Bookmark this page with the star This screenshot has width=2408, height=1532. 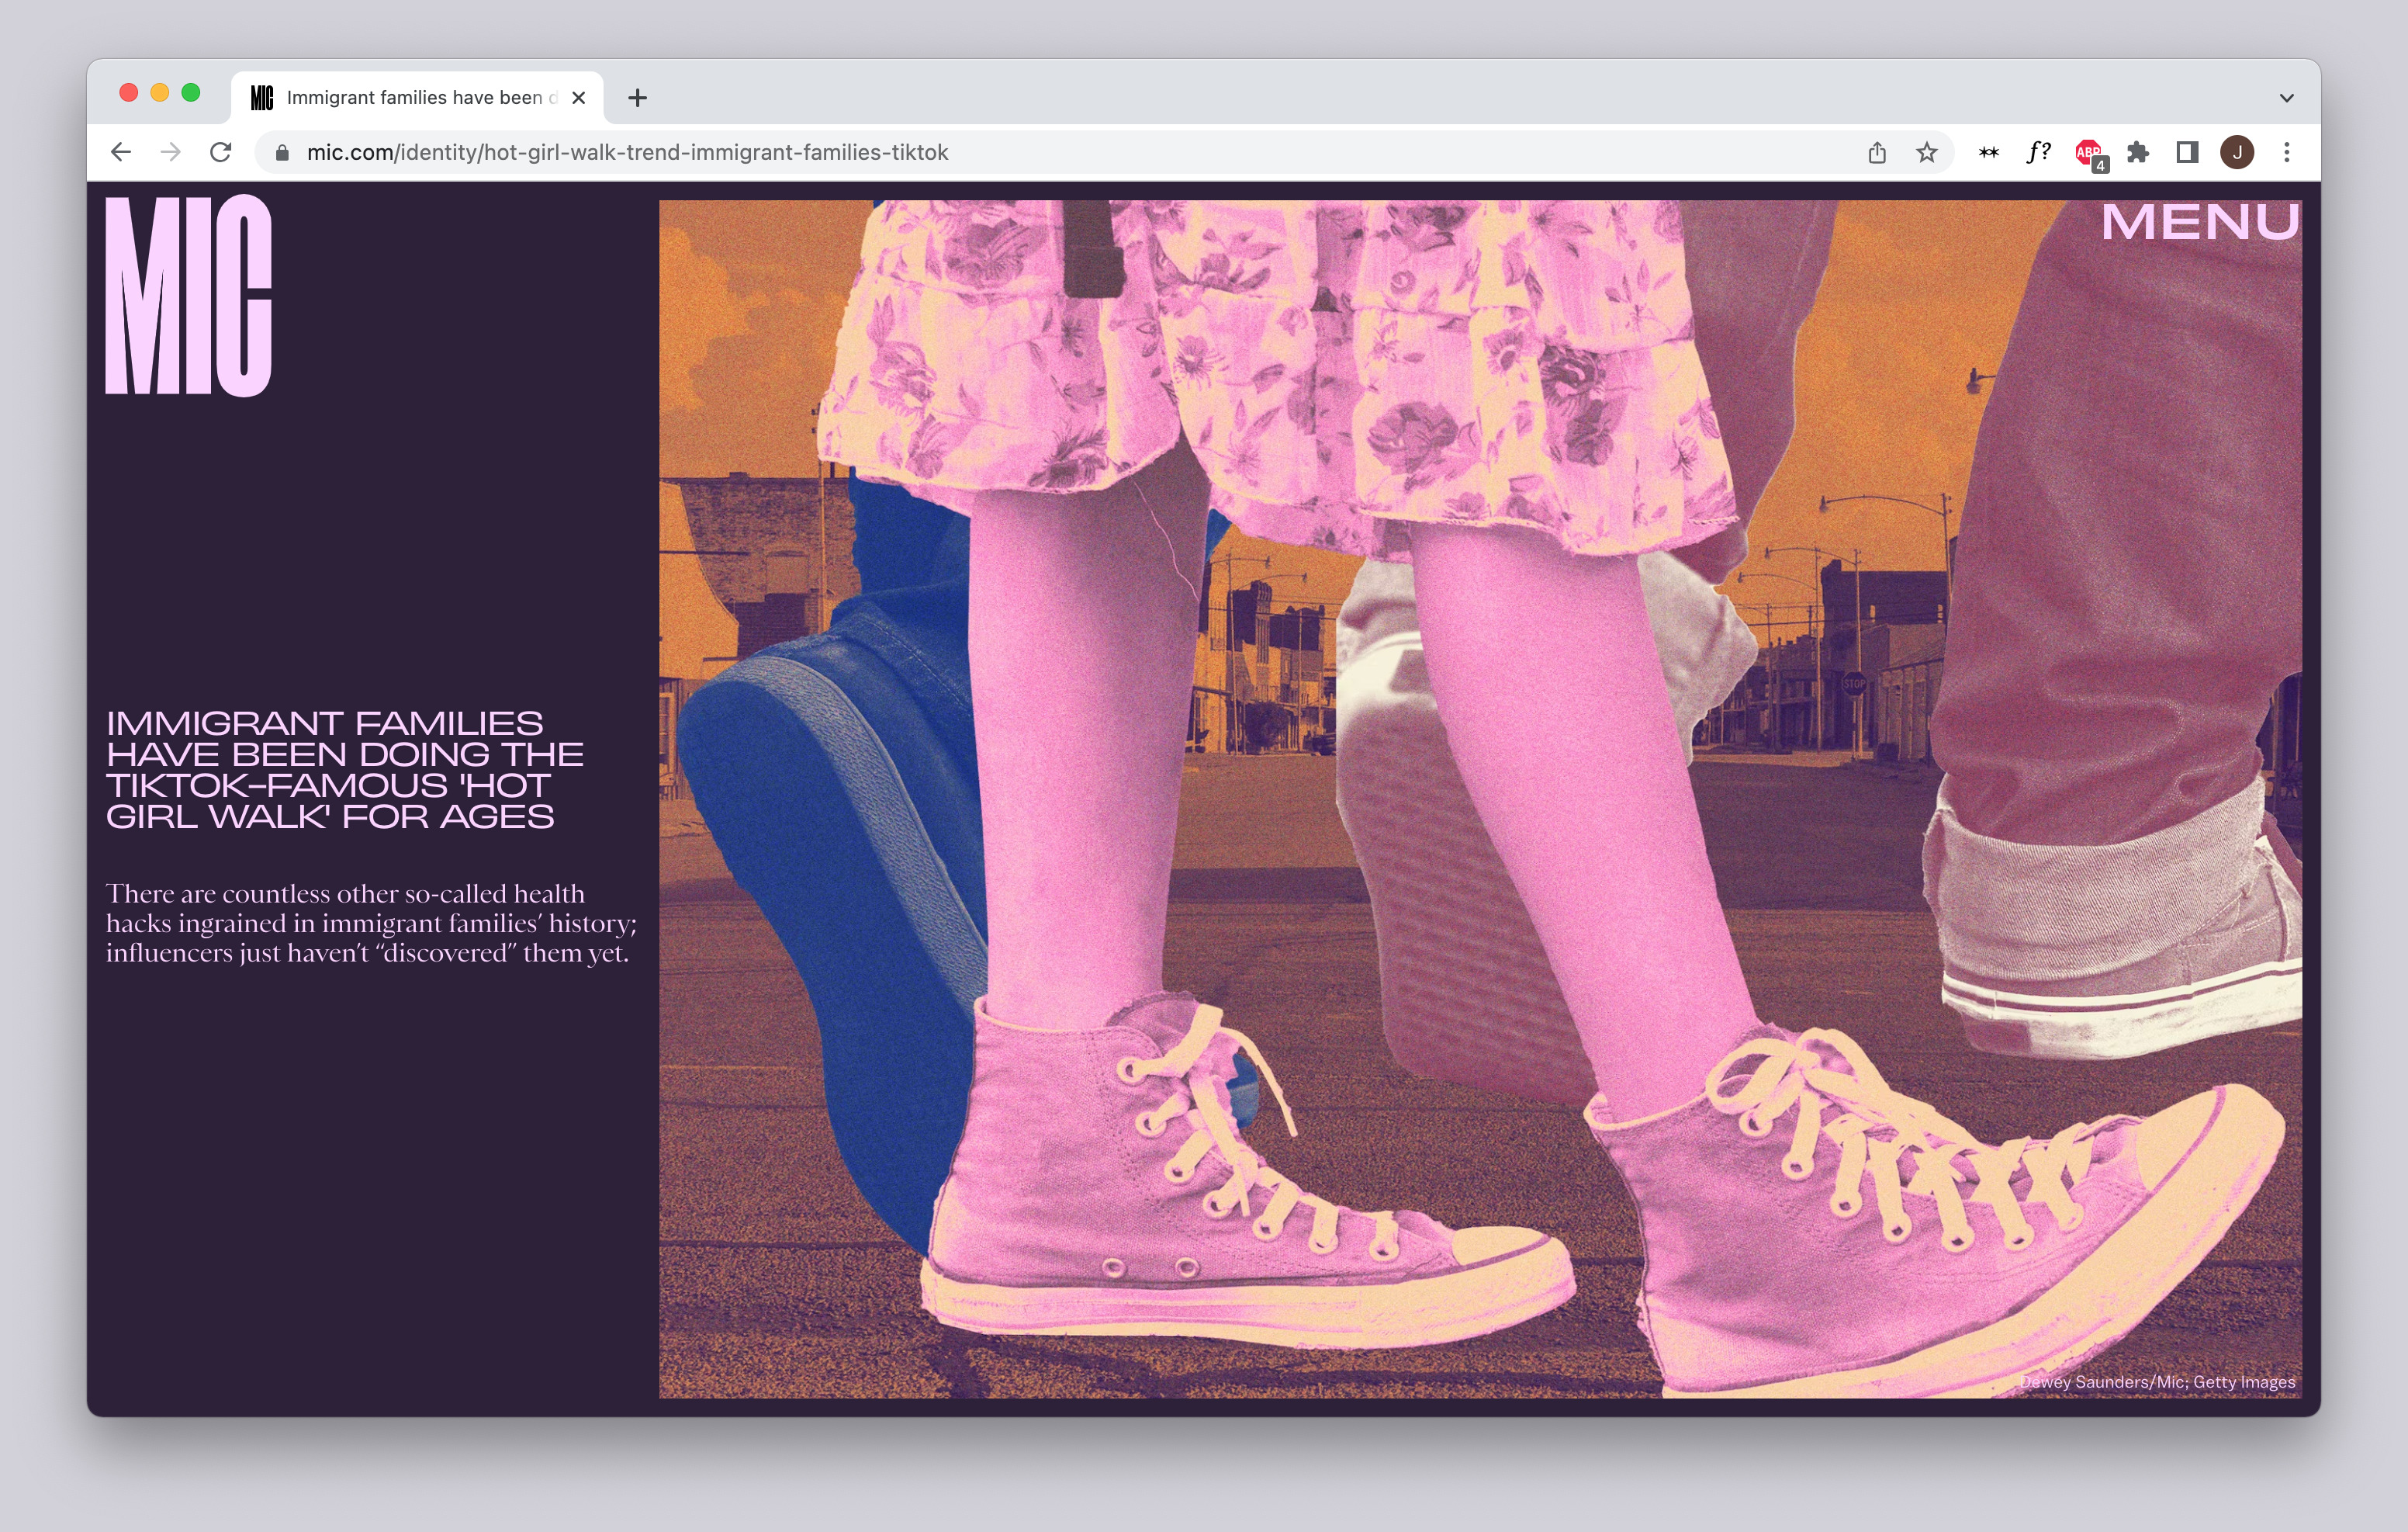tap(1927, 152)
